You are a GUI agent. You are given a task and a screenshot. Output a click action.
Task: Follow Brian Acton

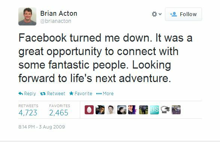pos(183,14)
